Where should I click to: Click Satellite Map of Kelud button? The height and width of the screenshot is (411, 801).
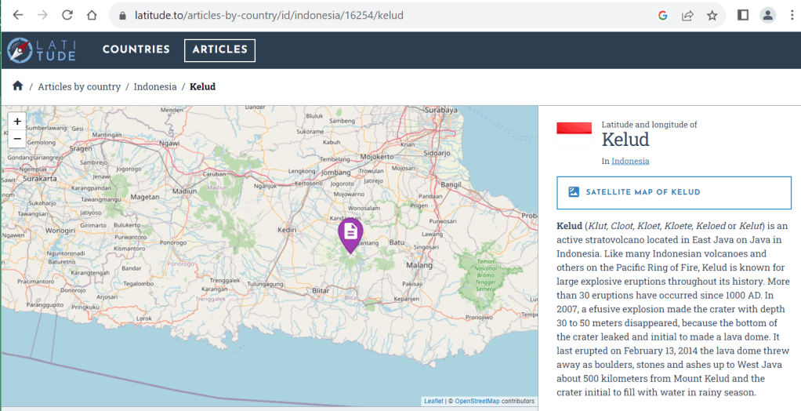(x=674, y=192)
